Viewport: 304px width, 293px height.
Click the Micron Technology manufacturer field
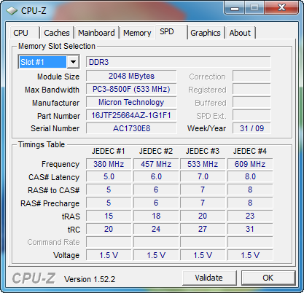131,102
